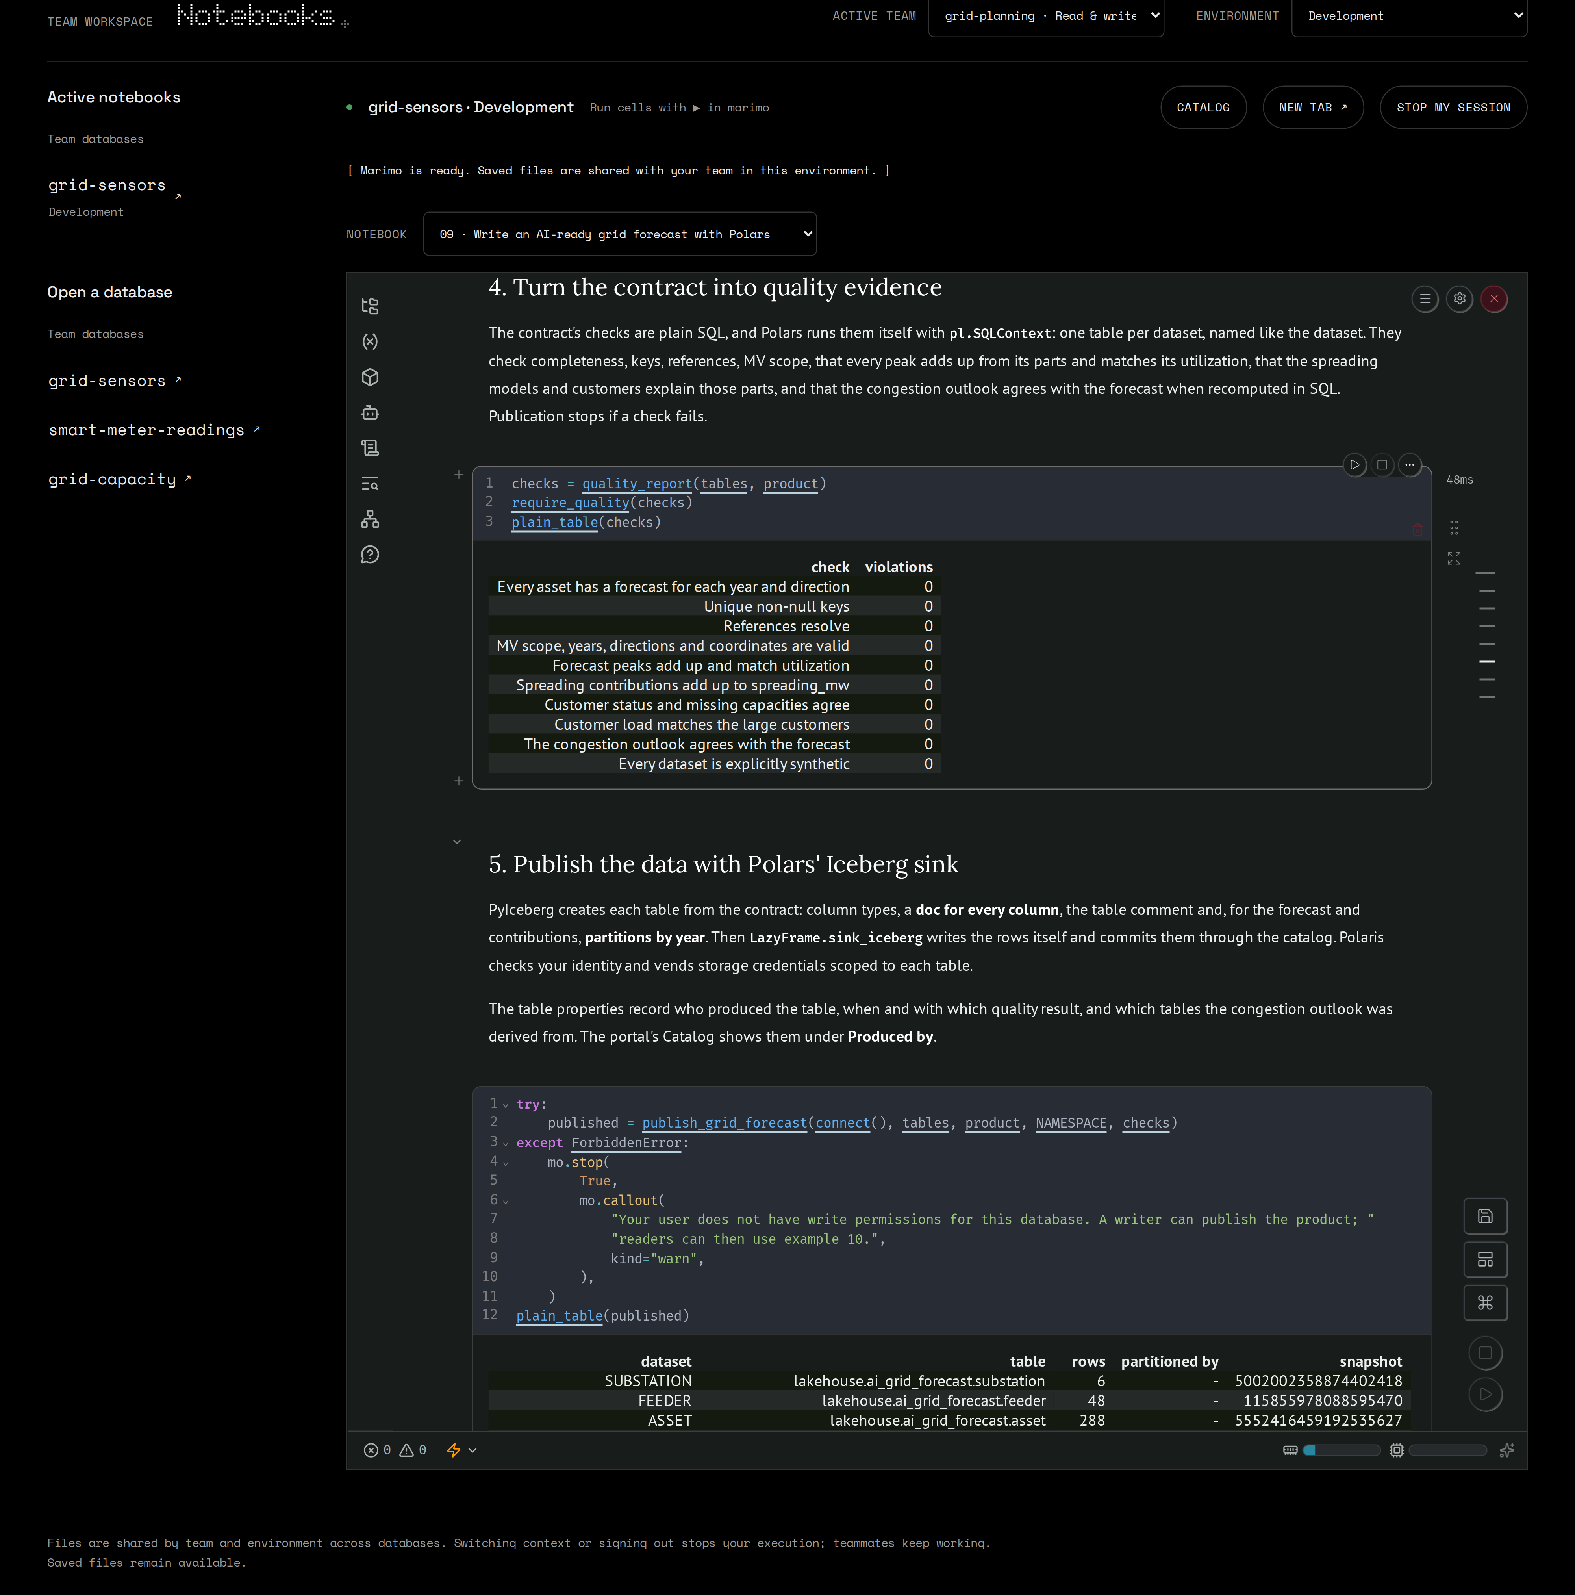Fold the except block on line 3
Viewport: 1575px width, 1595px height.
tap(506, 1143)
